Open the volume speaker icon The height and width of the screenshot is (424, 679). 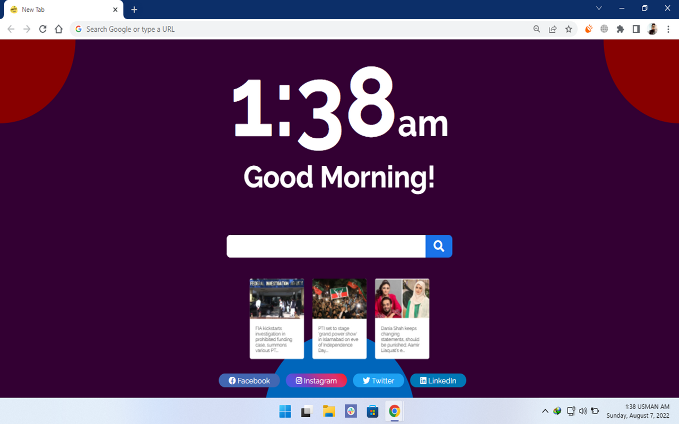click(583, 411)
